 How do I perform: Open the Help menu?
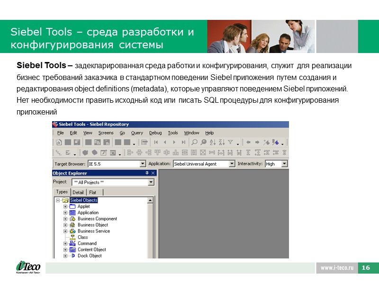[209, 133]
